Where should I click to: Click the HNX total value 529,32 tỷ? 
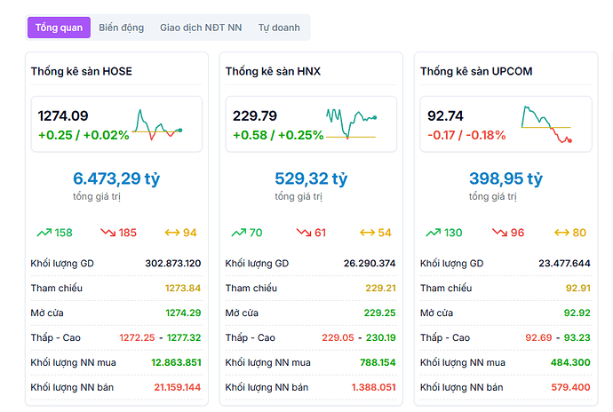[x=311, y=178]
